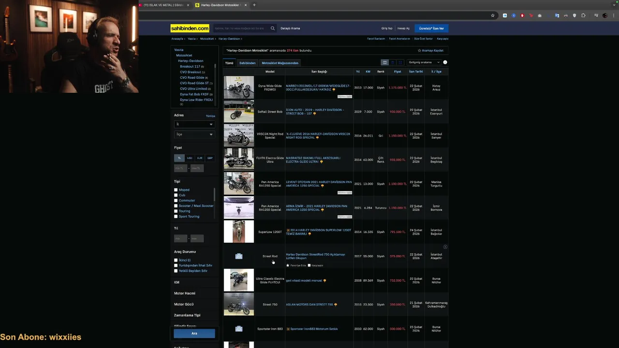Check Yurtdışından İthal Sıfır checkbox
The height and width of the screenshot is (348, 619).
coord(176,265)
